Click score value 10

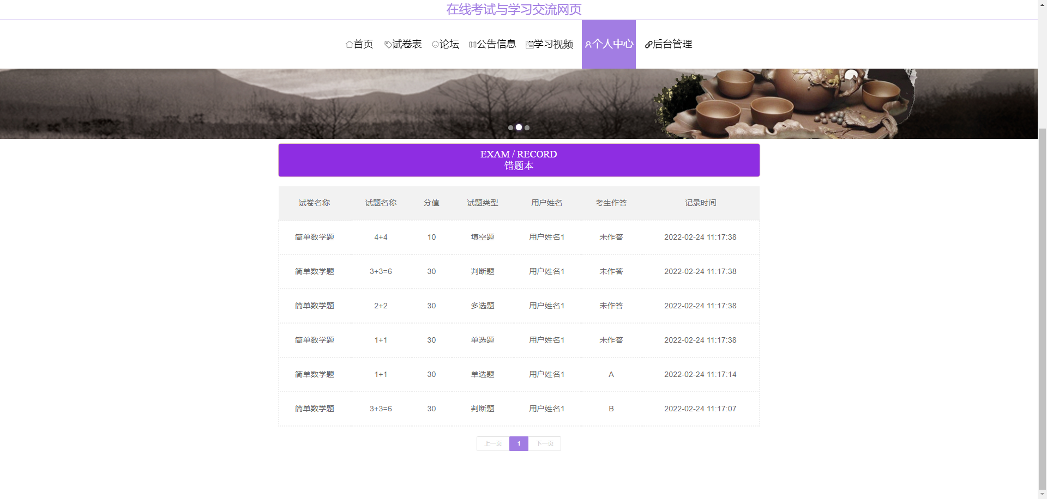coord(431,237)
